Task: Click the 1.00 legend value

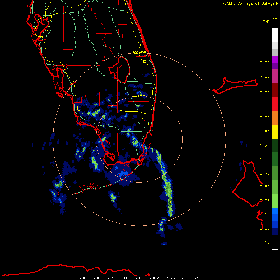Action: tap(265, 160)
